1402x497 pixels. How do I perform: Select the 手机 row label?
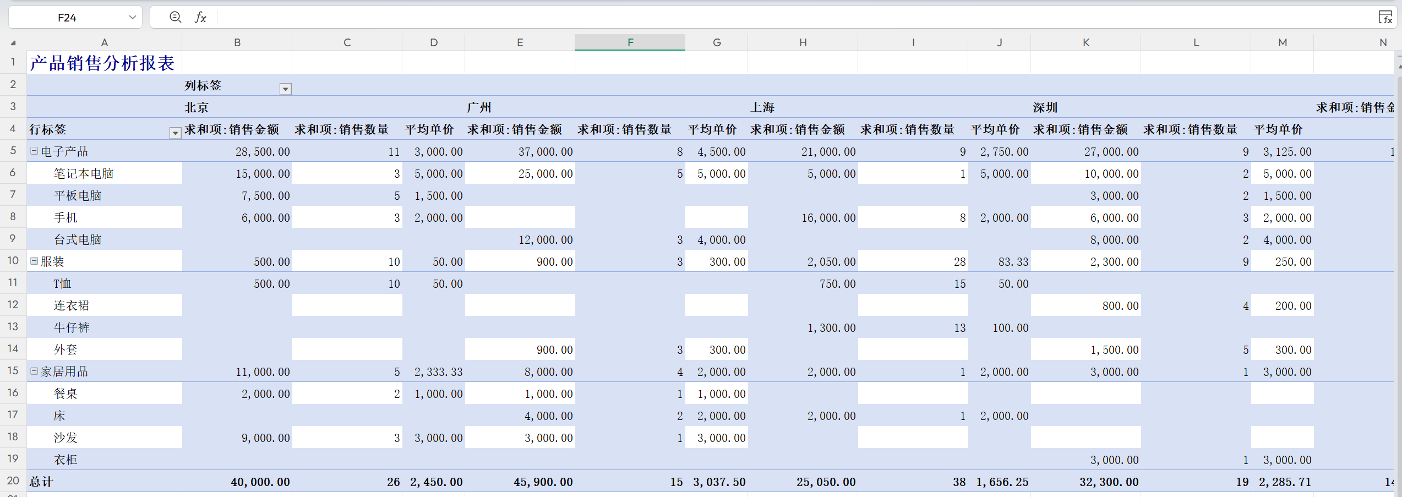[66, 217]
